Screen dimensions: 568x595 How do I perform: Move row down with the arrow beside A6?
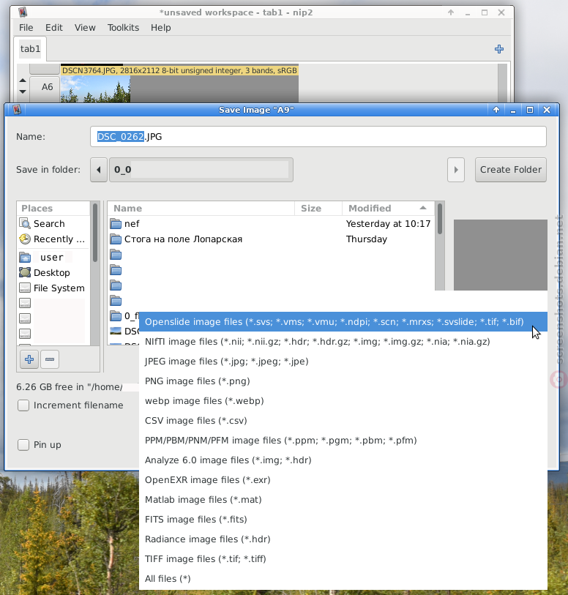23,91
